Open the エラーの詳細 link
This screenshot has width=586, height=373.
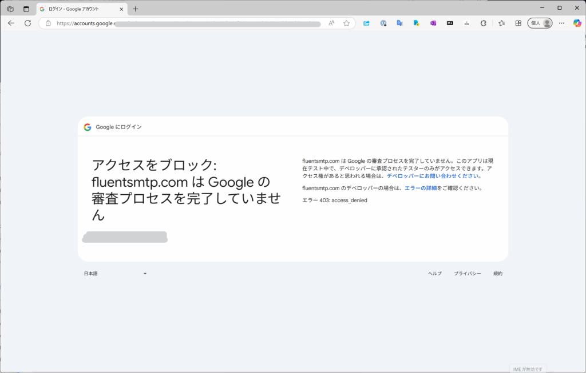421,188
